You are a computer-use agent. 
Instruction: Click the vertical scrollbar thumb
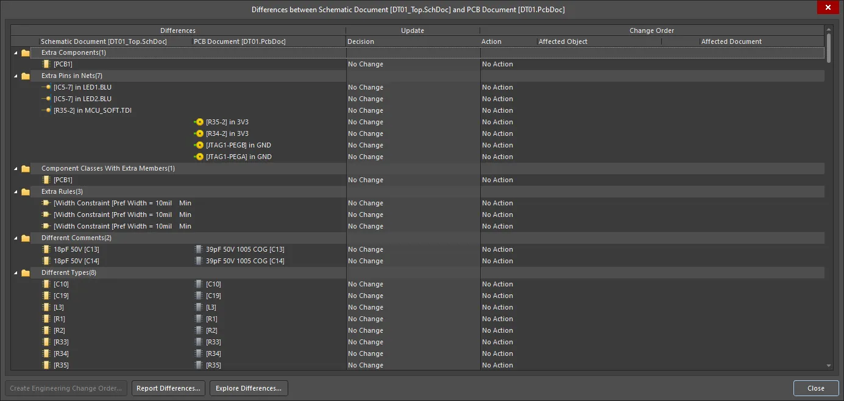829,48
